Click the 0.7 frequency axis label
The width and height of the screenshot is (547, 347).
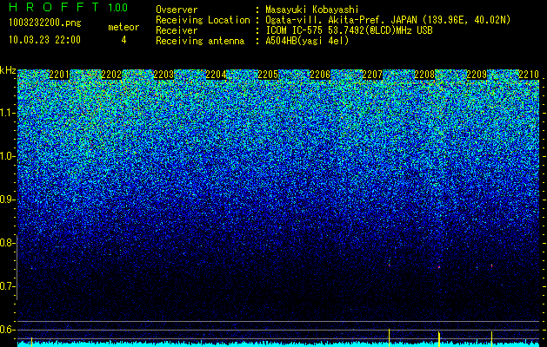pos(6,286)
